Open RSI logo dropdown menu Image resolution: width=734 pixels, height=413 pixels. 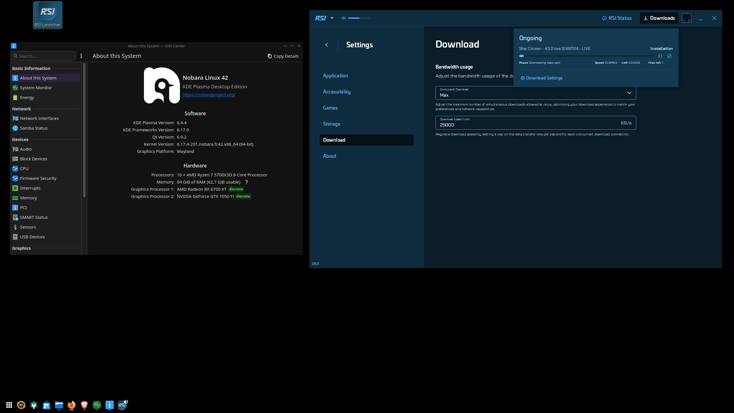[332, 18]
